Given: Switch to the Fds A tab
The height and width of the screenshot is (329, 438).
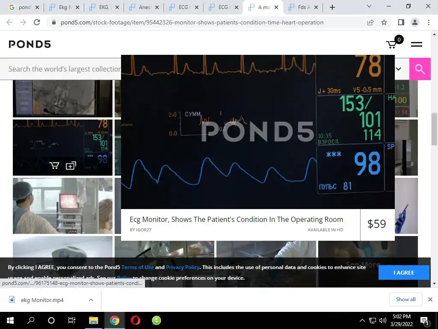Looking at the screenshot, I should coord(303,7).
